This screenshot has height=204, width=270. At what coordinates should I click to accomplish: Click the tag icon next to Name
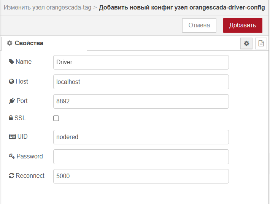[11, 62]
